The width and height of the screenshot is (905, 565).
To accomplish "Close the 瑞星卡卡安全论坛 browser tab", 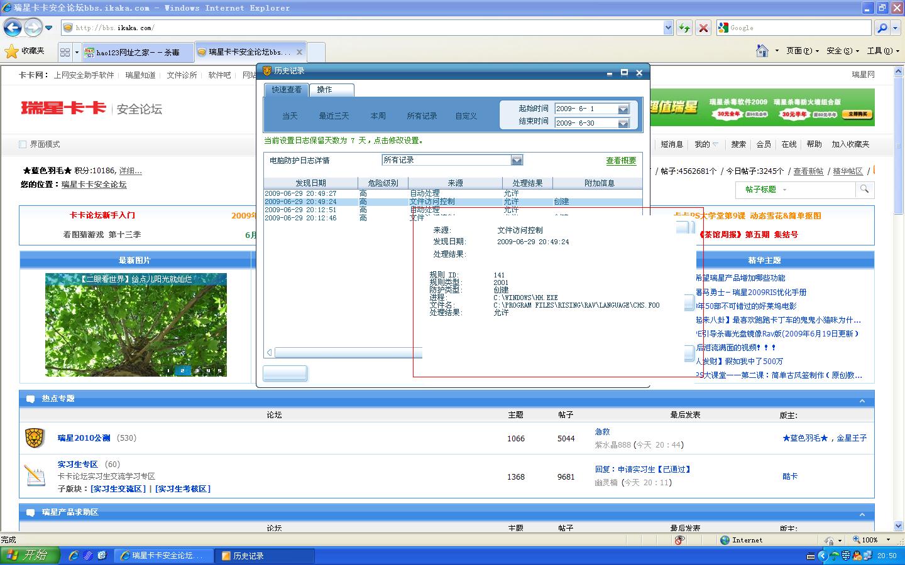I will [x=300, y=52].
